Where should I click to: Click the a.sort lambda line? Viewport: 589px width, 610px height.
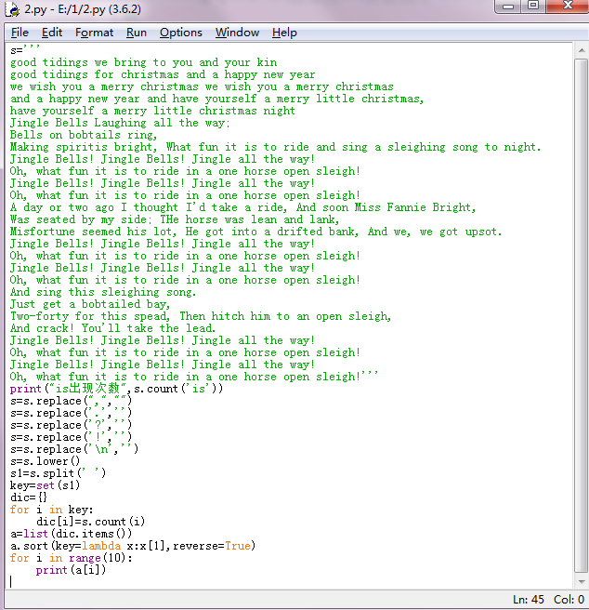click(x=133, y=546)
